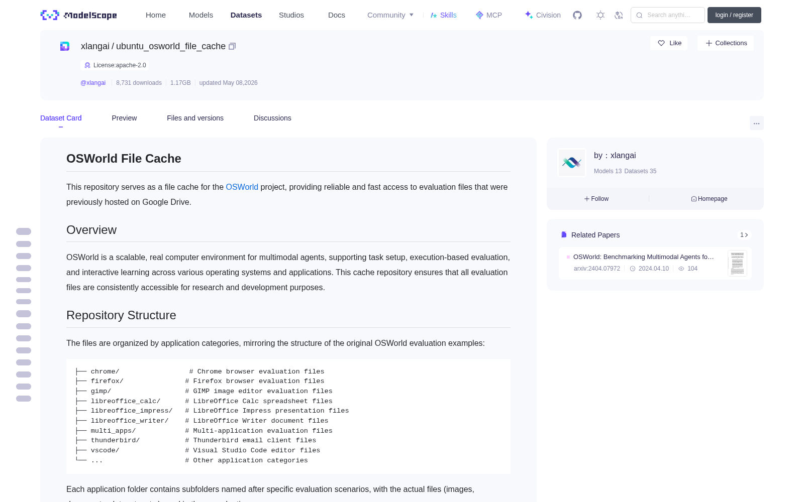Image resolution: width=804 pixels, height=502 pixels.
Task: Click the login / register button
Action: (x=734, y=15)
